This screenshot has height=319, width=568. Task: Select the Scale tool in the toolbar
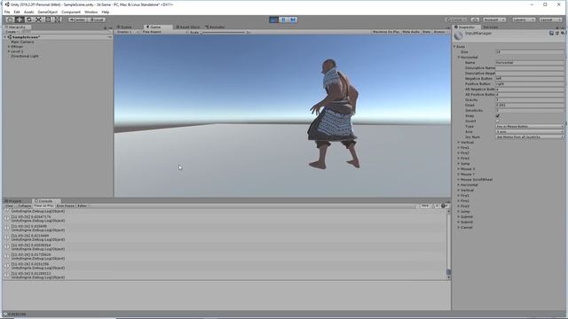(x=39, y=19)
